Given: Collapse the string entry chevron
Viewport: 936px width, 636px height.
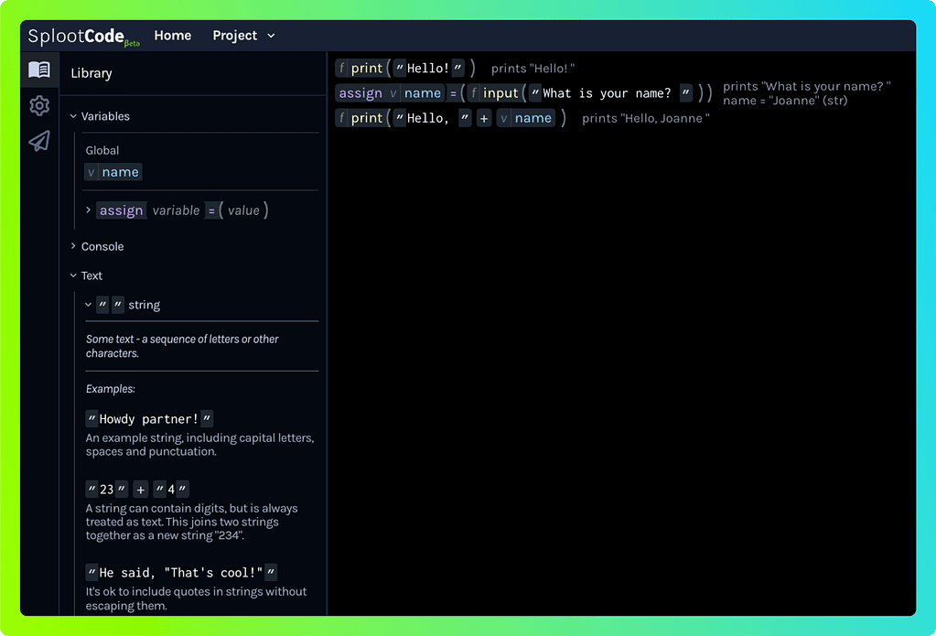Looking at the screenshot, I should (89, 305).
